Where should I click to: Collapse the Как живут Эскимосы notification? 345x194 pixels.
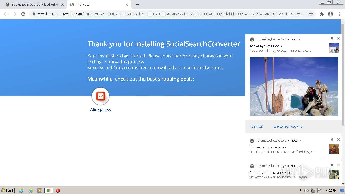point(300,40)
